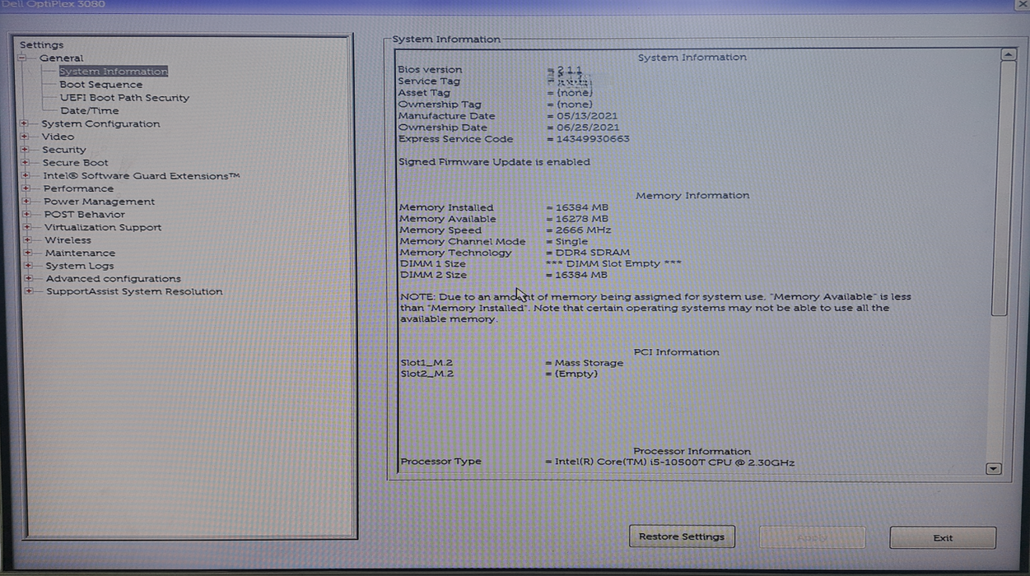Select the System Logs label

80,266
